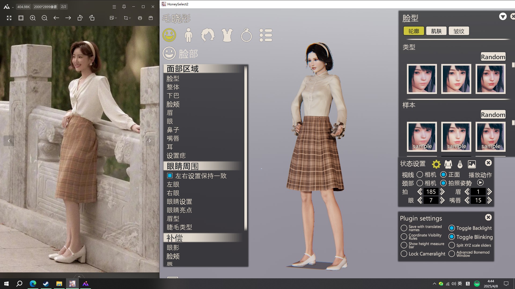Open the clothing shirt icon tab
The width and height of the screenshot is (515, 289).
pos(227,35)
